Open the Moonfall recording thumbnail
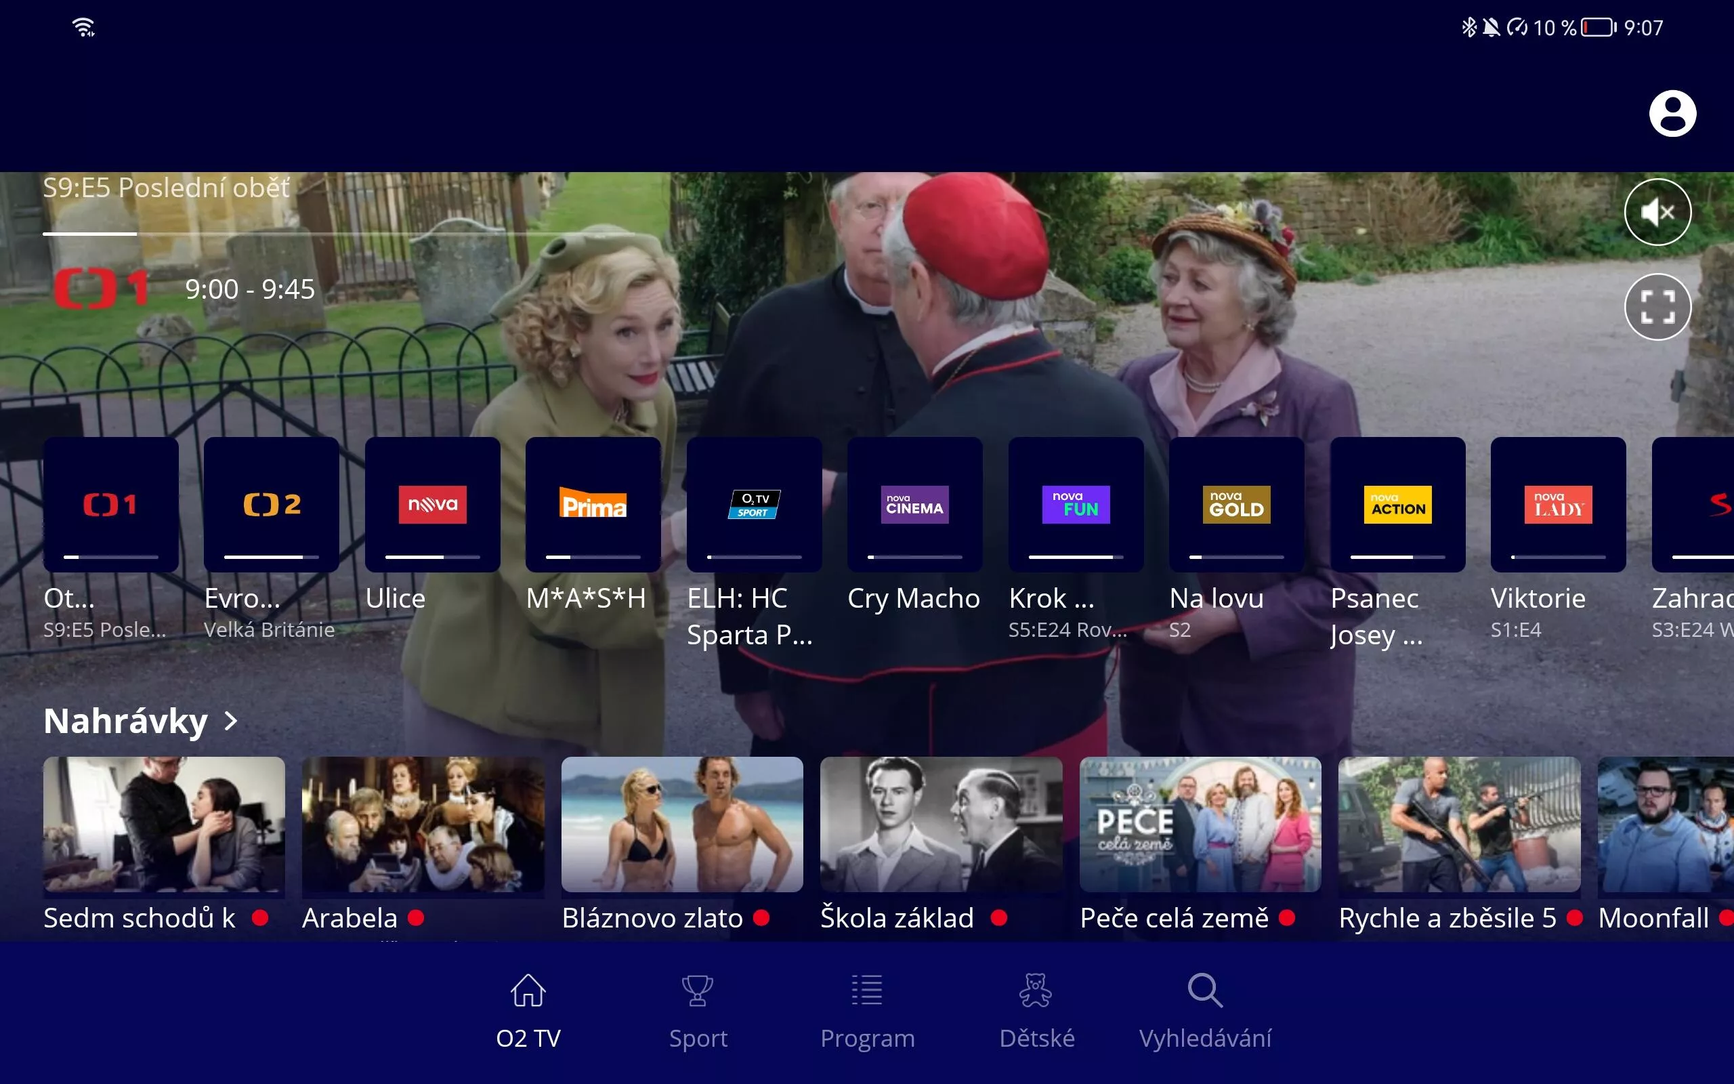 click(1666, 825)
